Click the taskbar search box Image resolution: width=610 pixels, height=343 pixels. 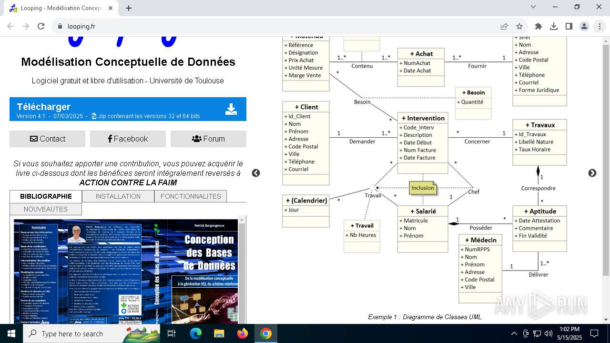click(91, 333)
